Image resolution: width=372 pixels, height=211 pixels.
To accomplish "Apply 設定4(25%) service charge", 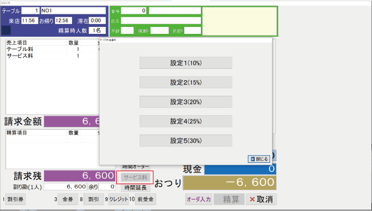I will pos(186,122).
